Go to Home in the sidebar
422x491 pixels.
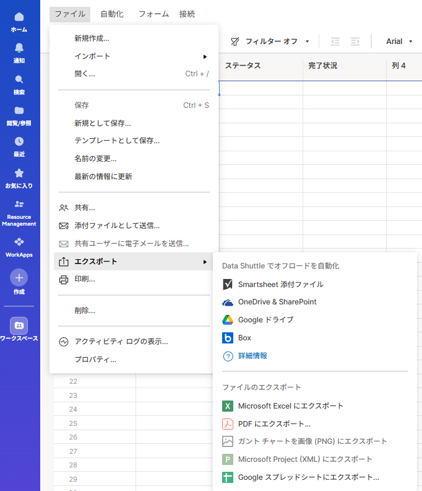coord(19,22)
